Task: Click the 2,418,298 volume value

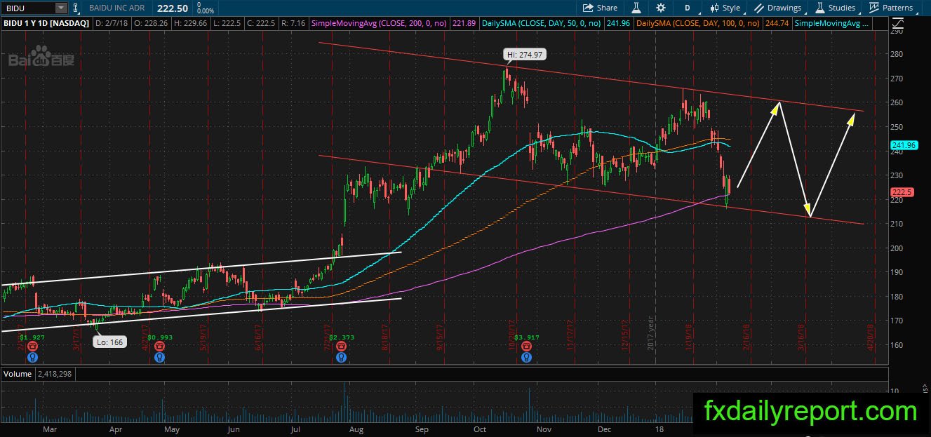Action: point(55,374)
